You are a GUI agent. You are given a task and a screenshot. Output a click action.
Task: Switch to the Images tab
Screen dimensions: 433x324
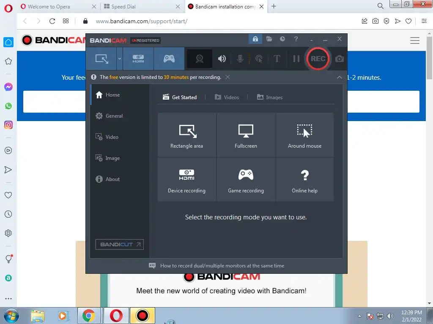(270, 97)
